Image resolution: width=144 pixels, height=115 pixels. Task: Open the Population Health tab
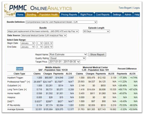pos(49,14)
